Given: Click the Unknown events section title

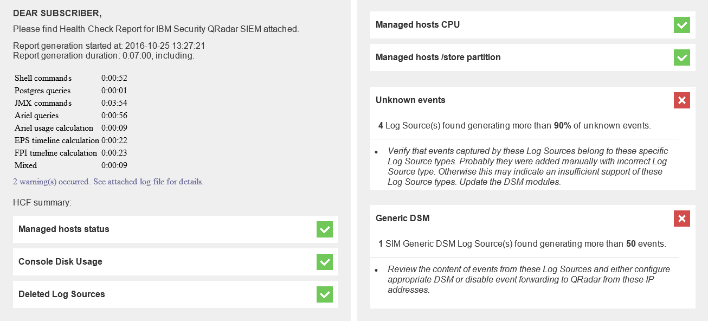Looking at the screenshot, I should [x=410, y=100].
